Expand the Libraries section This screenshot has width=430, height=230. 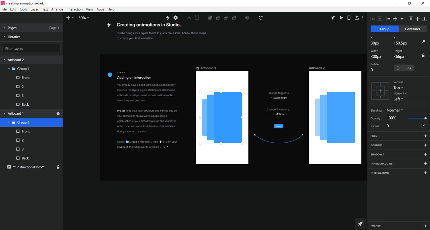(4, 37)
